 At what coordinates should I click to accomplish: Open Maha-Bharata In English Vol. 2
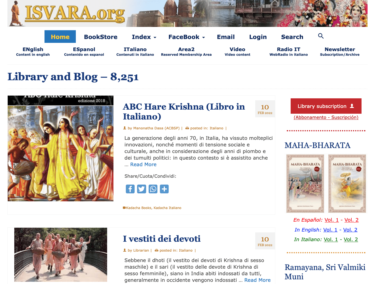coord(350,230)
